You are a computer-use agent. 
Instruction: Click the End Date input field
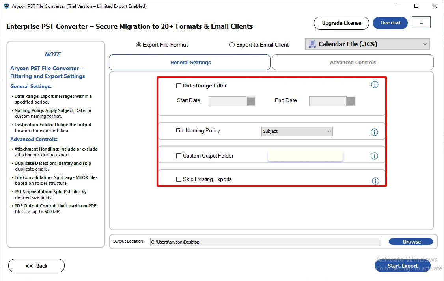pyautogui.click(x=328, y=101)
